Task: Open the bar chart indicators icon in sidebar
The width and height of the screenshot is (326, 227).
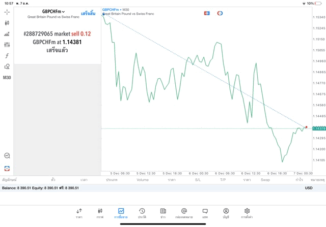Action: (7, 34)
